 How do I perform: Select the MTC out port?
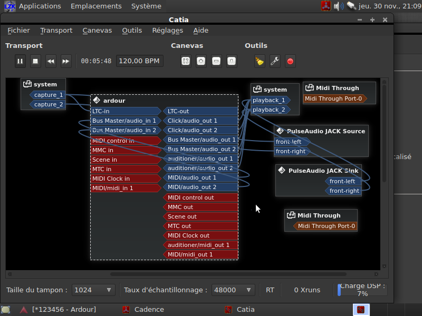(x=200, y=226)
